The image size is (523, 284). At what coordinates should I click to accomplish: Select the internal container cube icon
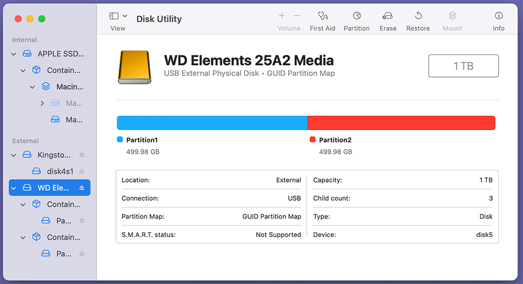coord(37,70)
